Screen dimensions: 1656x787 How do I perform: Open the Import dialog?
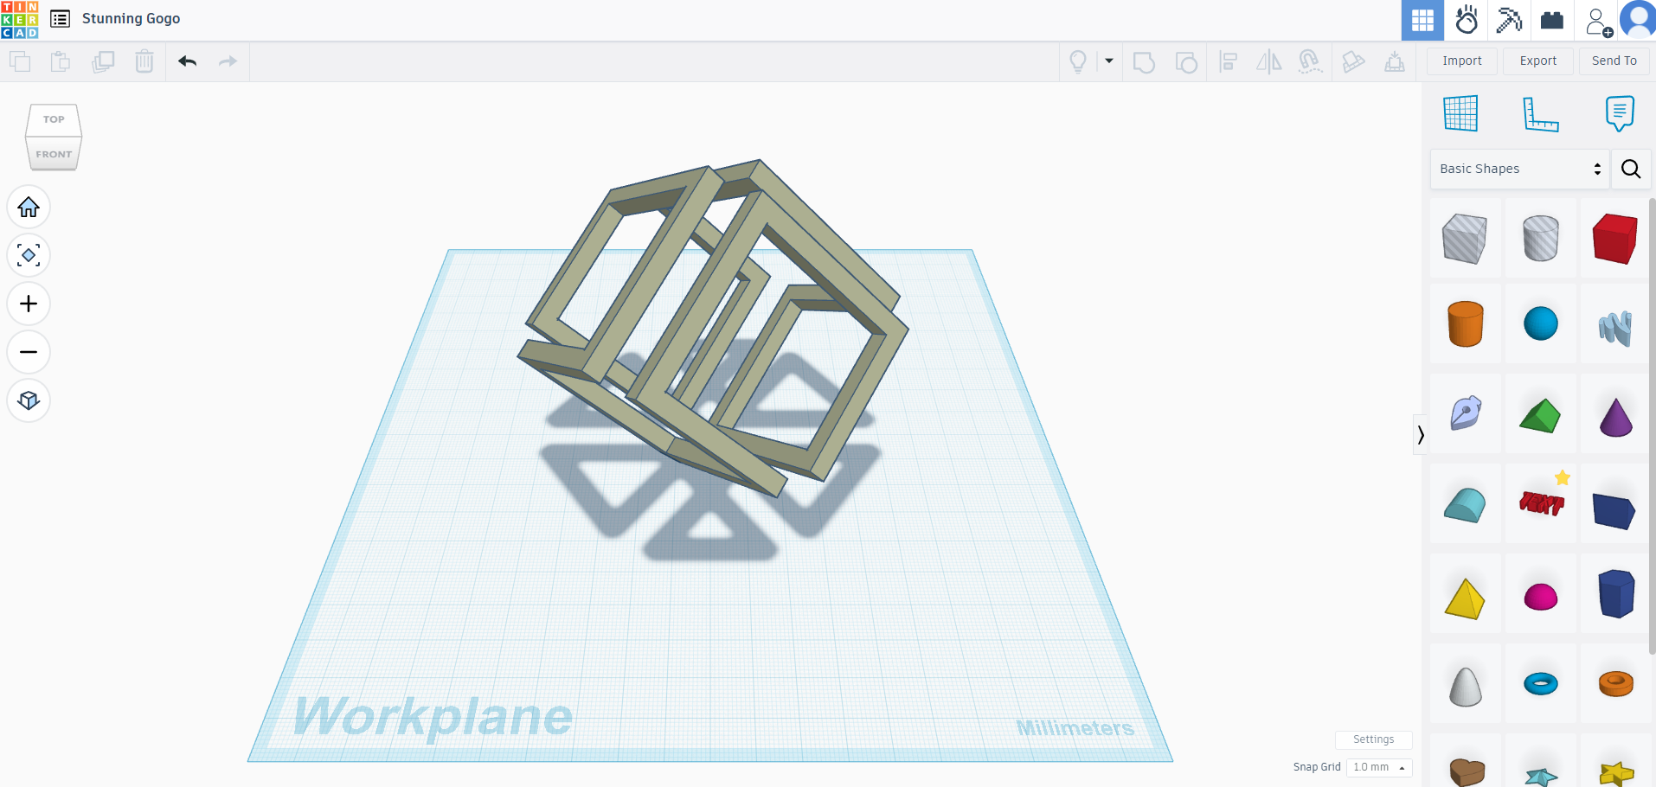(x=1462, y=61)
